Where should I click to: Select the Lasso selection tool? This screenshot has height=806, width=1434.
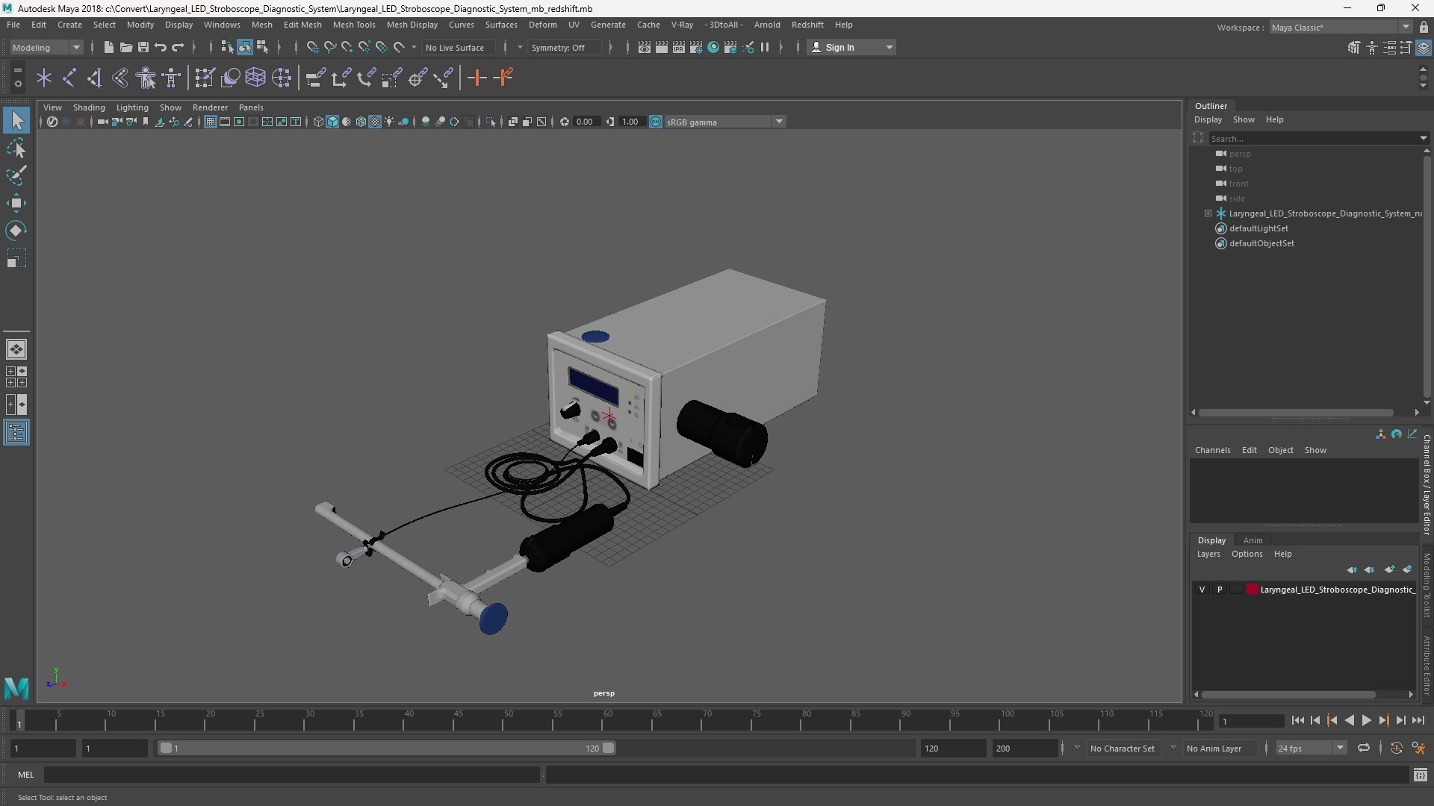coord(16,148)
